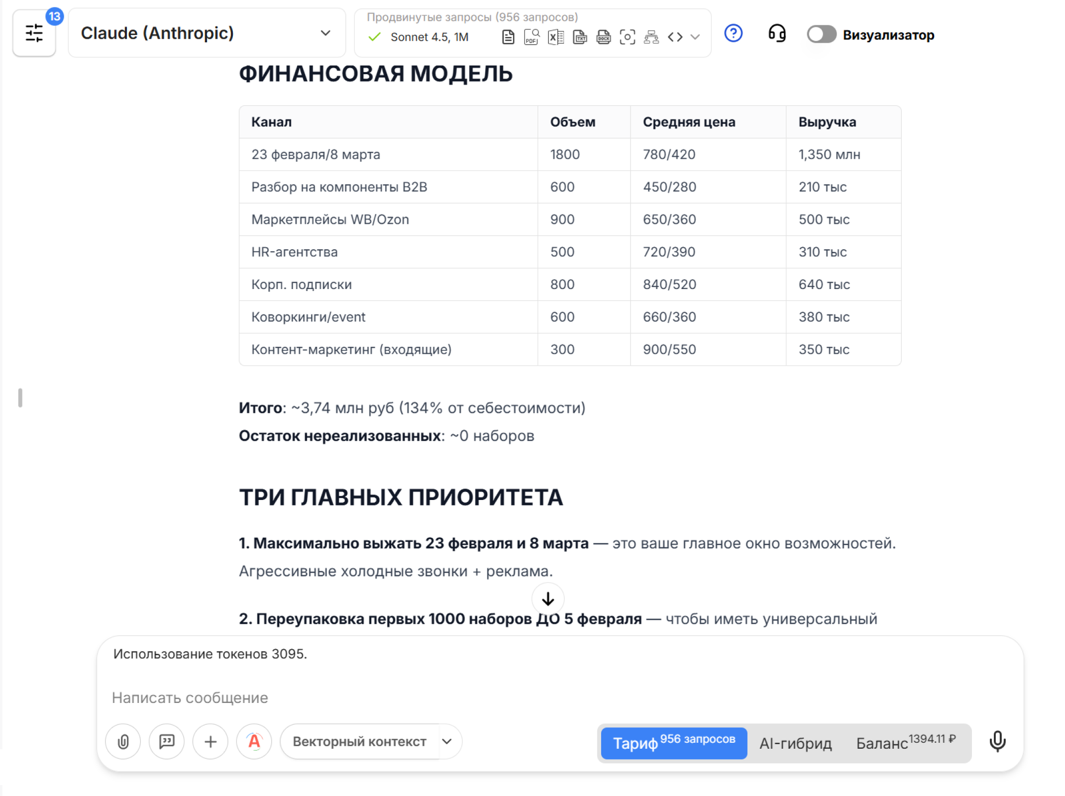Open the quote comment icon near message field
The height and width of the screenshot is (796, 1065).
point(166,741)
